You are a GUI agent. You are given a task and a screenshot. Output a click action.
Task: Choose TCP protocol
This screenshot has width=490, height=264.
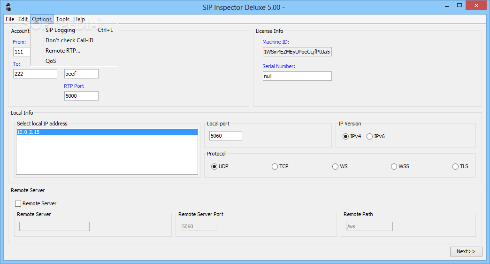pos(280,166)
